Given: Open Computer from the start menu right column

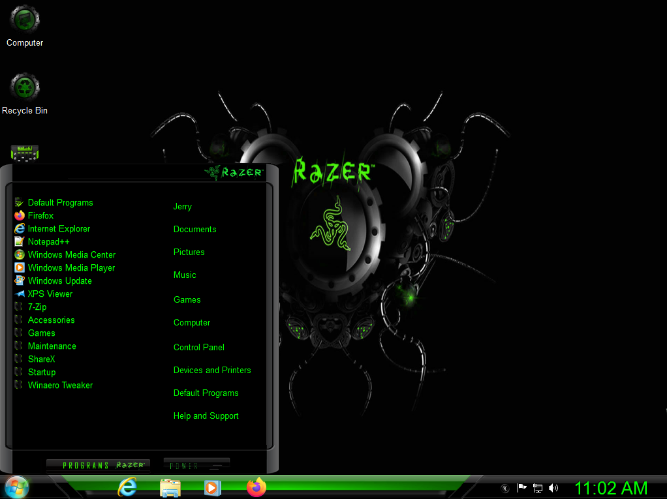Looking at the screenshot, I should [192, 323].
